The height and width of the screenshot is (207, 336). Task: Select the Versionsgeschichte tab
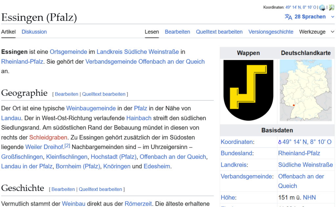(271, 32)
